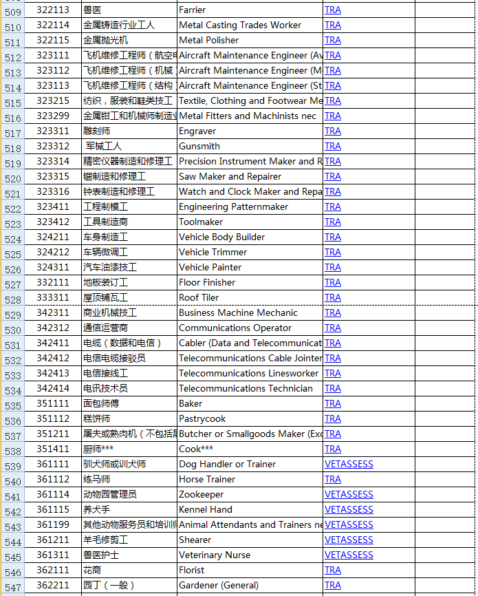Select the 'Engineering Patternmaker' cell
The image size is (478, 596).
(x=250, y=206)
